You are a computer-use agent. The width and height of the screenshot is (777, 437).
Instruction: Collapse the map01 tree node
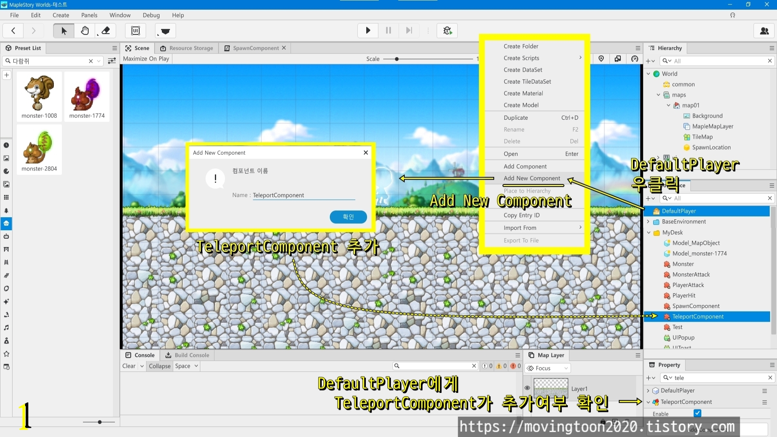(669, 105)
